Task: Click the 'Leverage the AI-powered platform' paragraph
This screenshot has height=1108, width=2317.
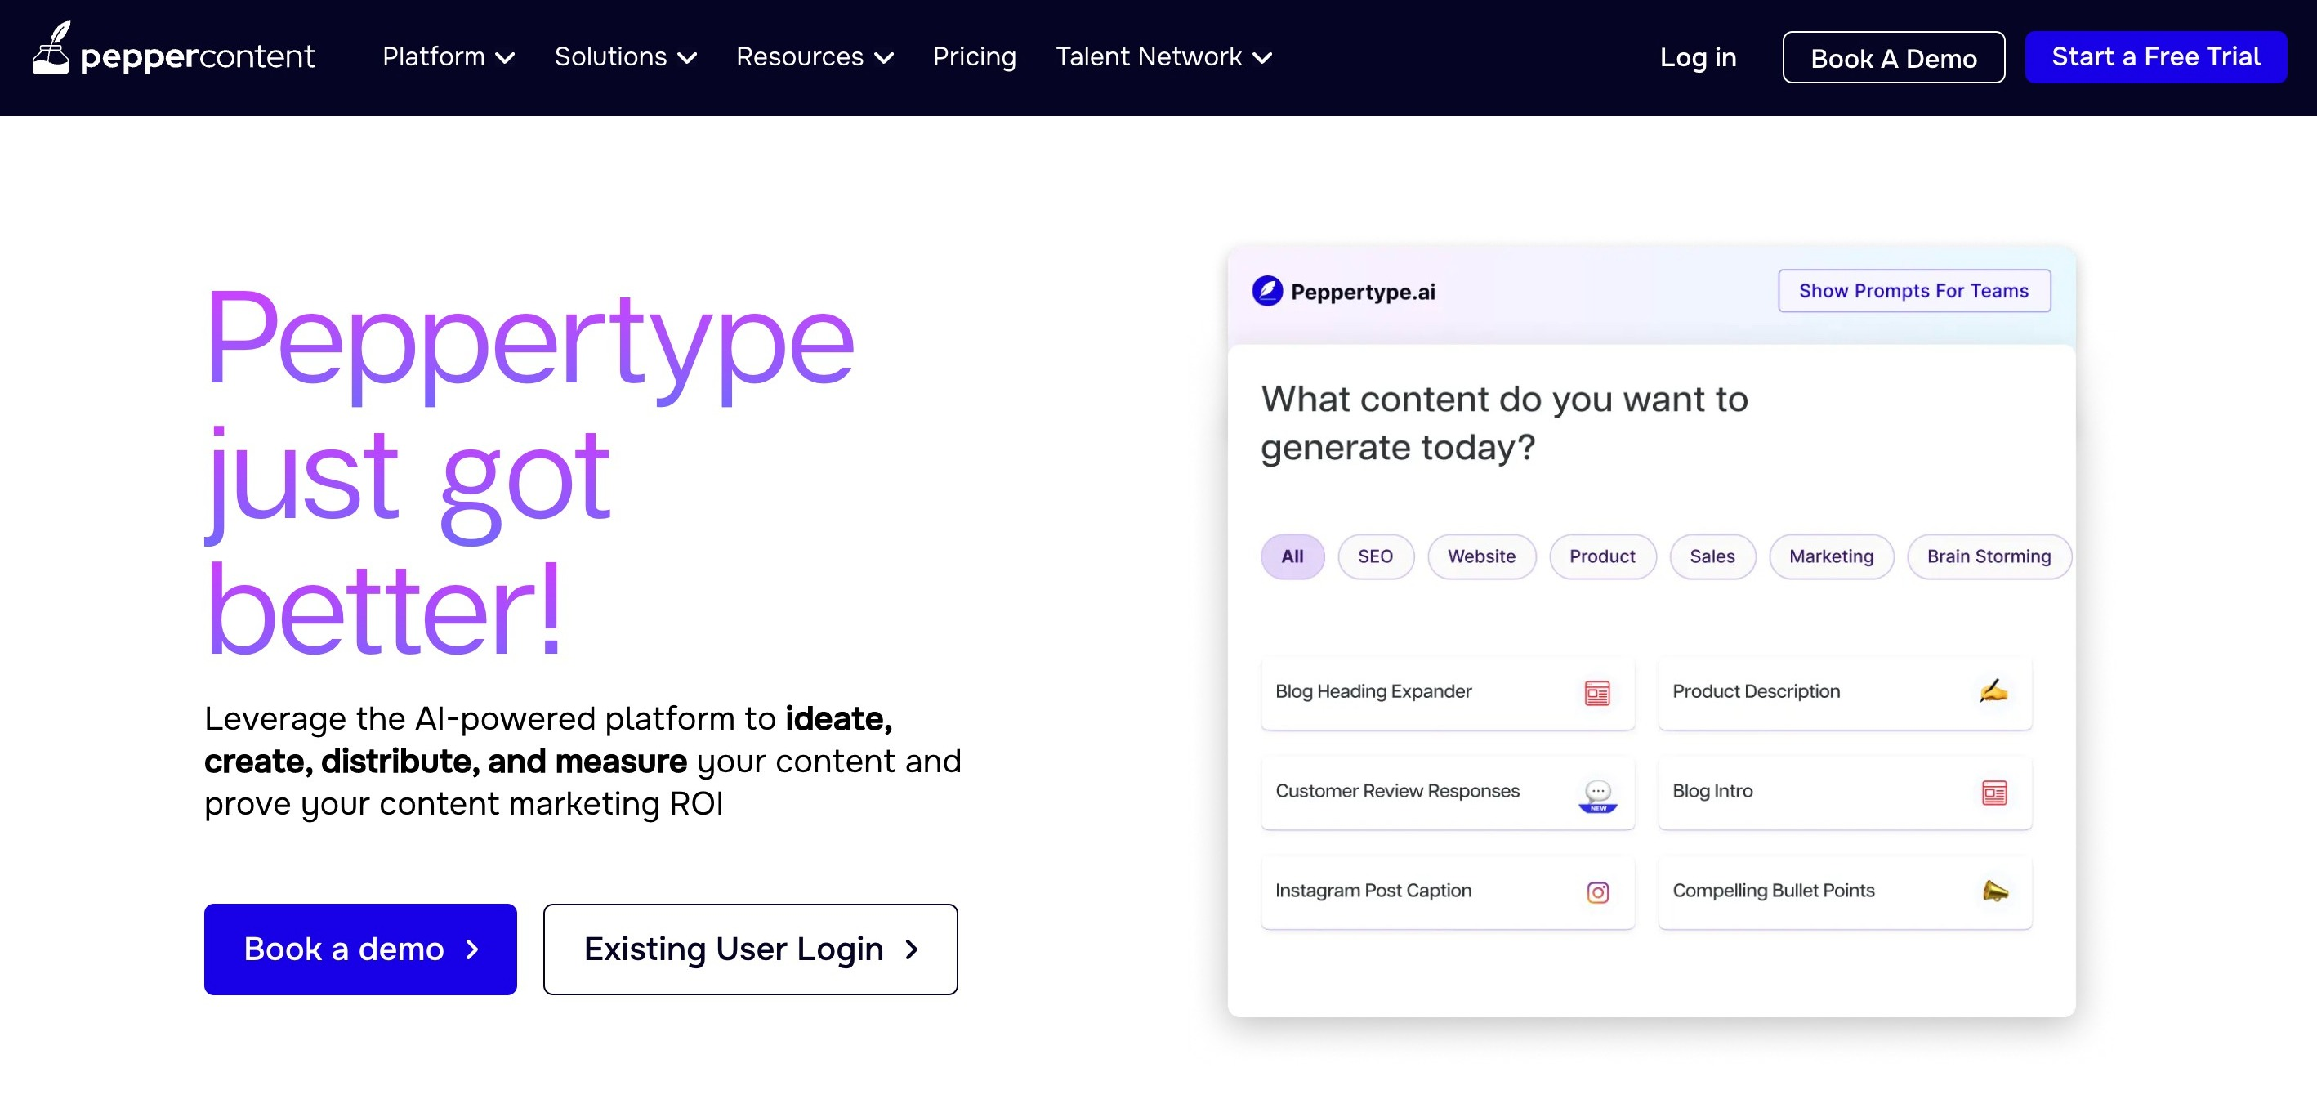Action: coord(583,761)
